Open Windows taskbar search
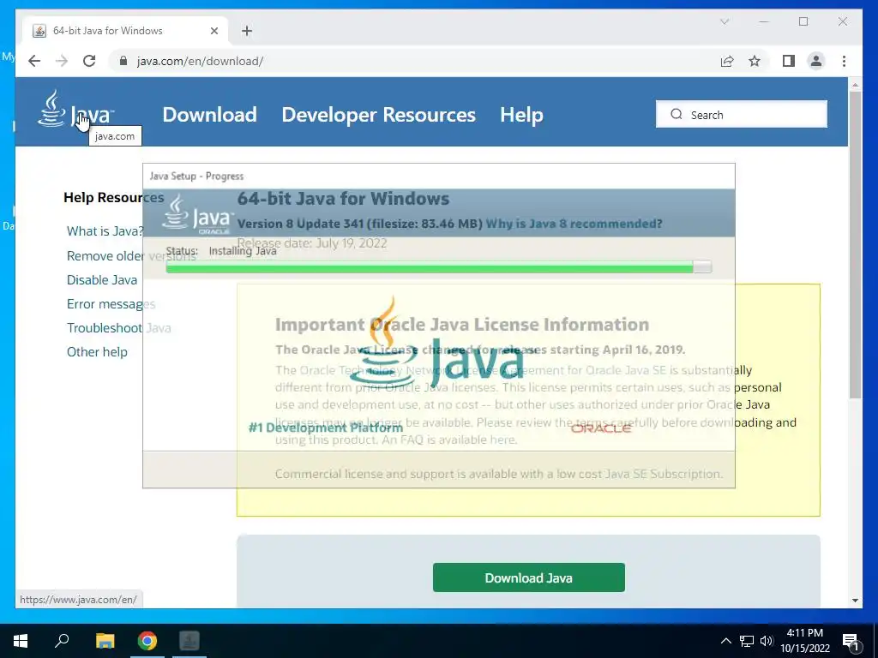 (62, 641)
